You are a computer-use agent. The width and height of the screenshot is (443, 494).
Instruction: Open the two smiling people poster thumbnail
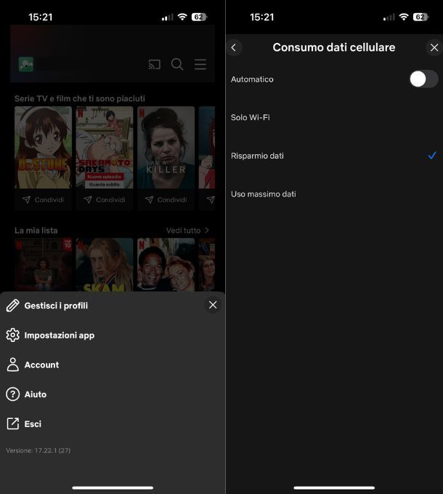coord(166,265)
